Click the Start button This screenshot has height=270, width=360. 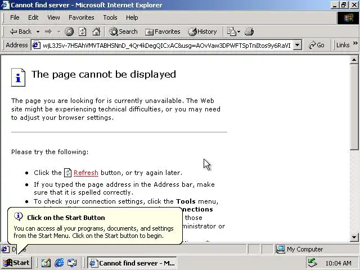pyautogui.click(x=16, y=263)
